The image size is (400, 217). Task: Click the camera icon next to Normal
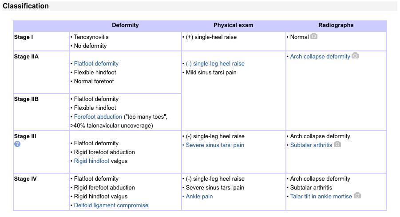click(314, 36)
